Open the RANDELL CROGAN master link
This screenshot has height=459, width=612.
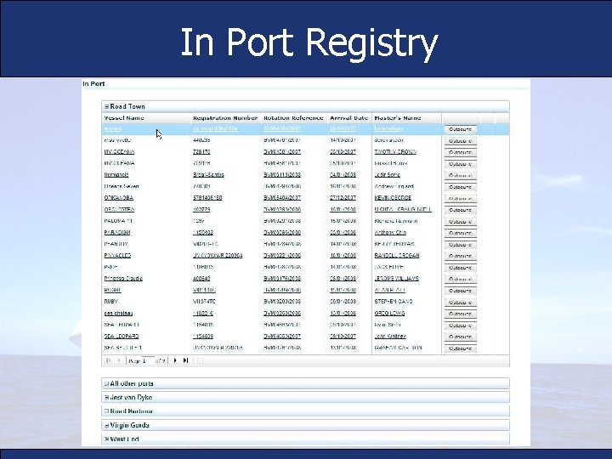click(x=397, y=256)
